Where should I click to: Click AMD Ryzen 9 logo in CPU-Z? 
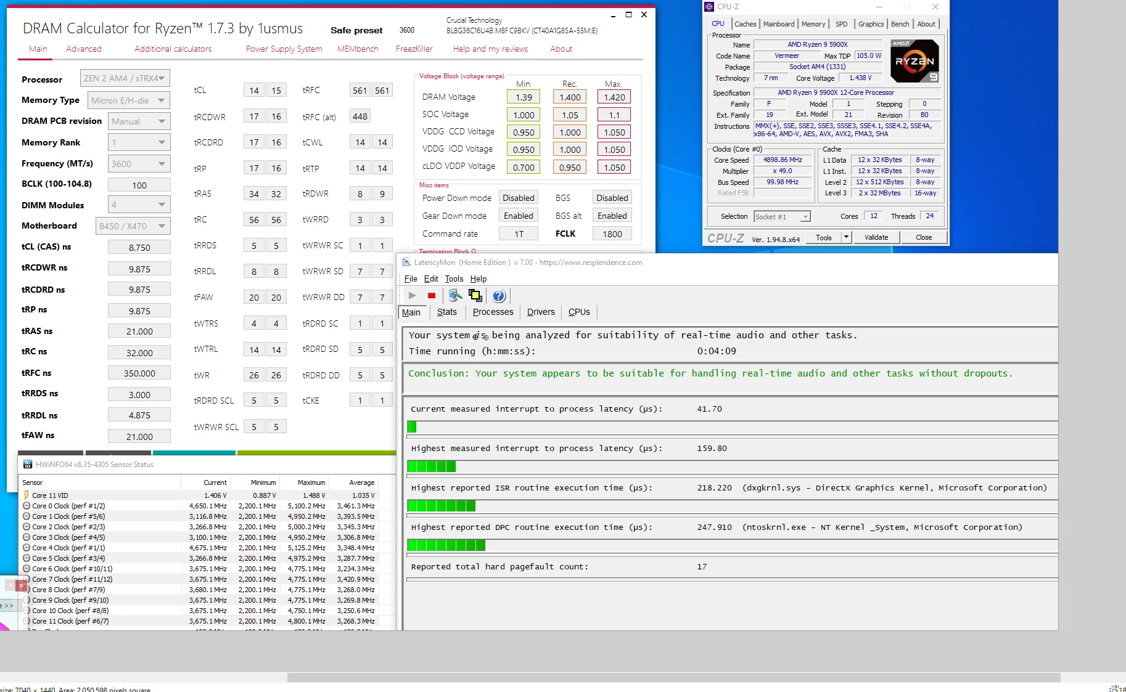915,61
